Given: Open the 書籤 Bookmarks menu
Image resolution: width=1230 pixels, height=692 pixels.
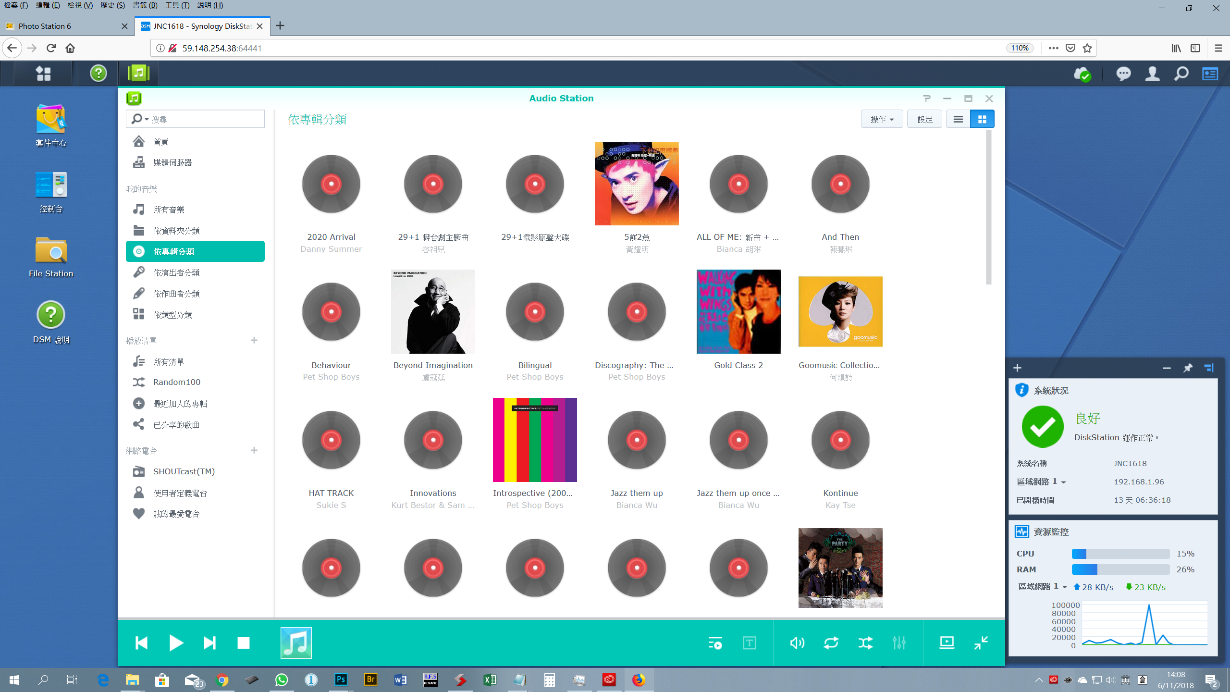Looking at the screenshot, I should (x=145, y=5).
